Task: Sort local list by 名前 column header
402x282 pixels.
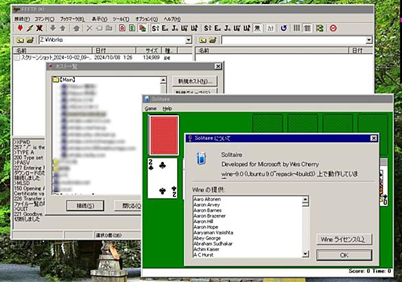Action: point(52,51)
